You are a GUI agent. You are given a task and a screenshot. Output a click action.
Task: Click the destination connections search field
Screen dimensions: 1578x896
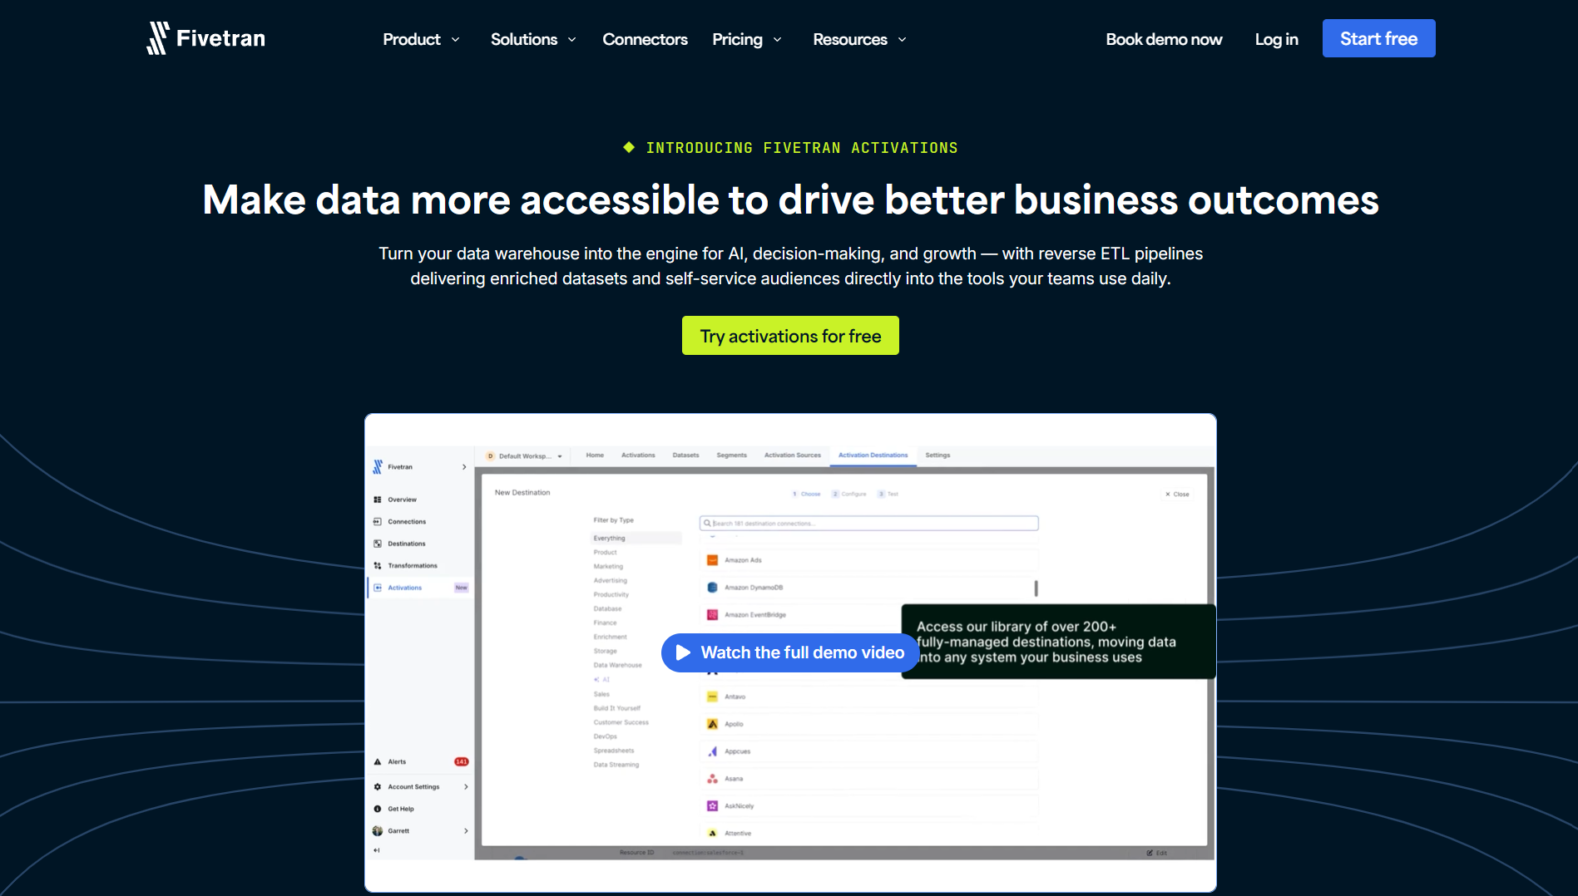coord(869,524)
